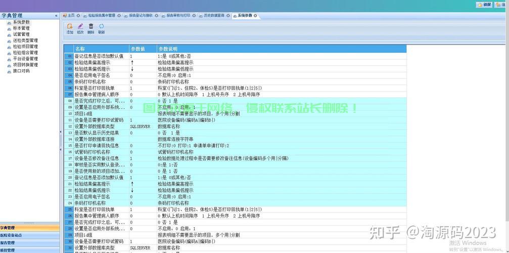Select row 17 设备是否修改备注信息
The image size is (509, 253).
(x=235, y=158)
